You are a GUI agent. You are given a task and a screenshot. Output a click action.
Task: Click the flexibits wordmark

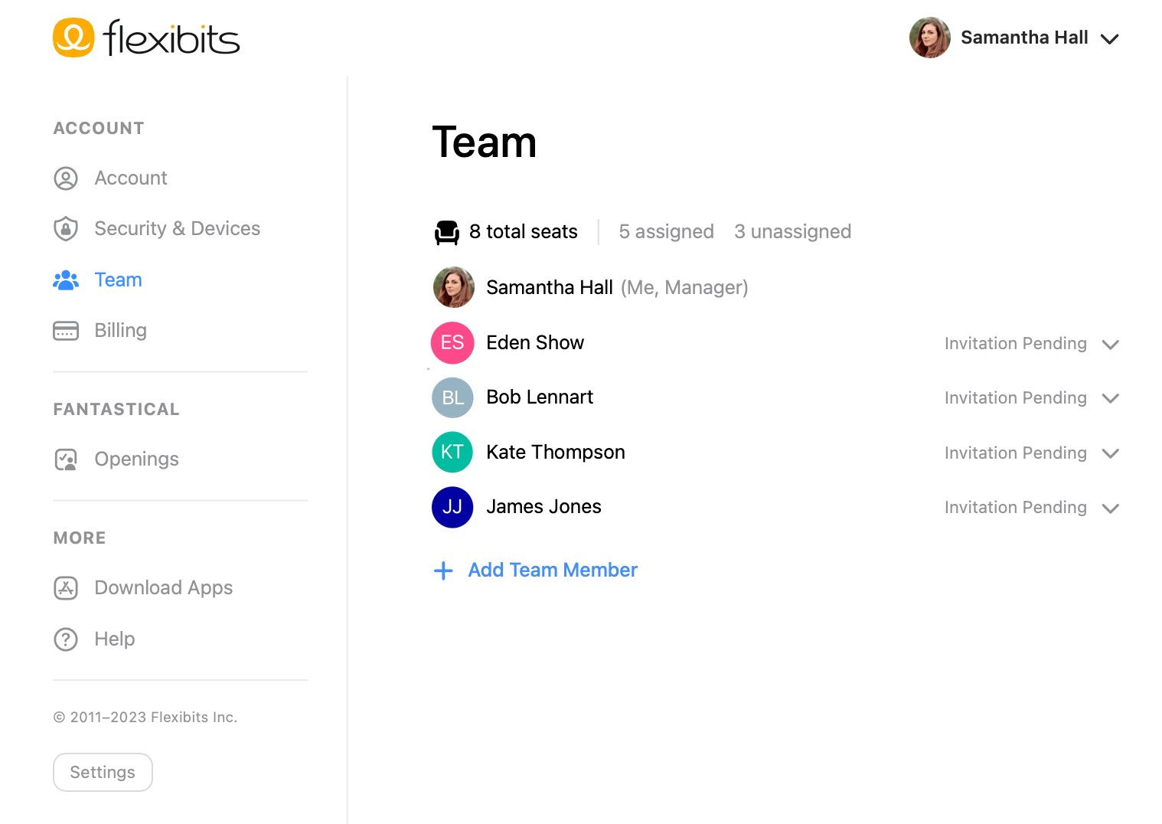pyautogui.click(x=171, y=38)
